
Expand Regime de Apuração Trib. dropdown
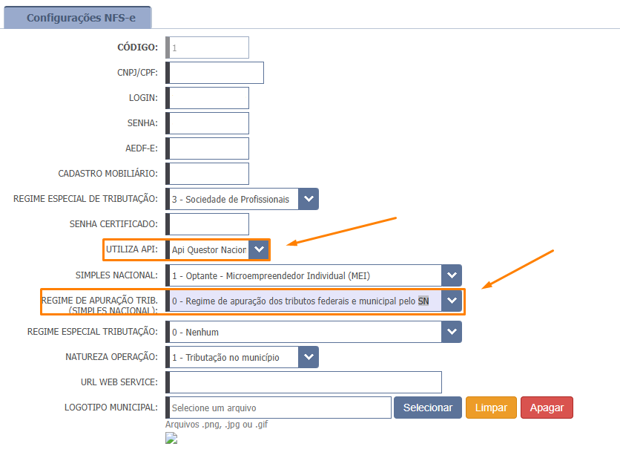pos(452,301)
